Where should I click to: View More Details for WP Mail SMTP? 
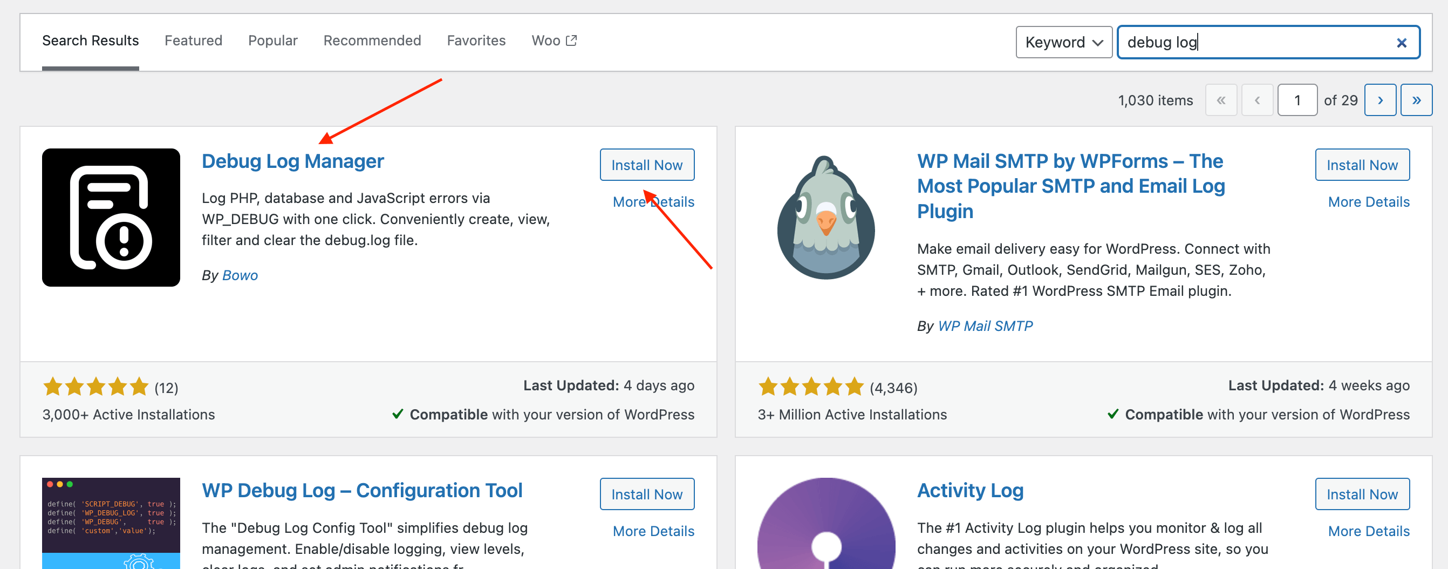[1369, 202]
